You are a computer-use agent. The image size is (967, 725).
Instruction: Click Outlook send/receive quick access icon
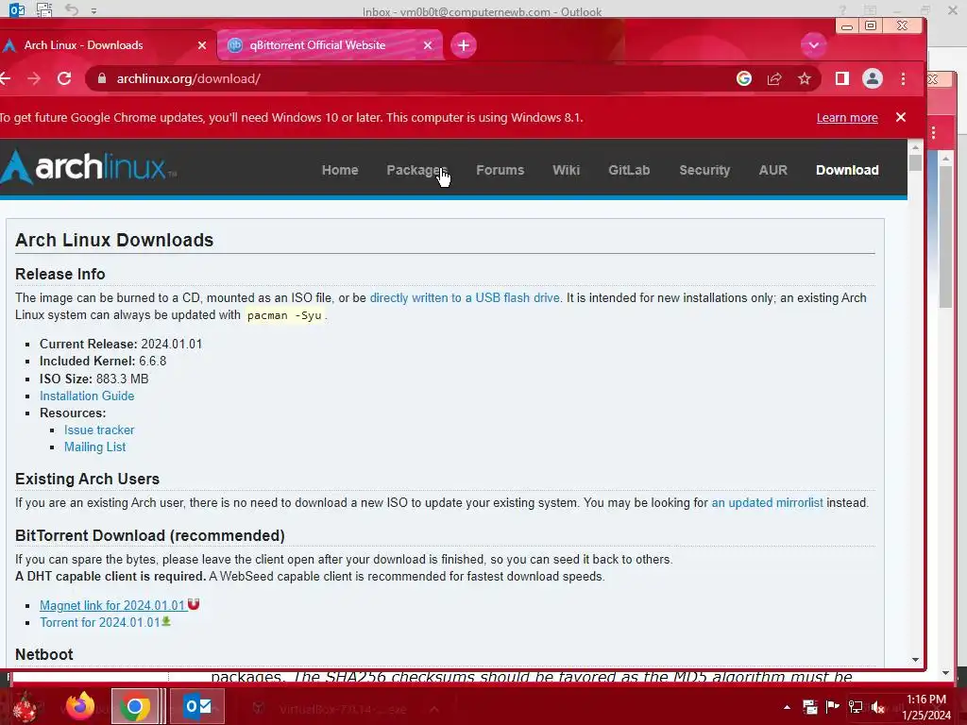click(43, 9)
